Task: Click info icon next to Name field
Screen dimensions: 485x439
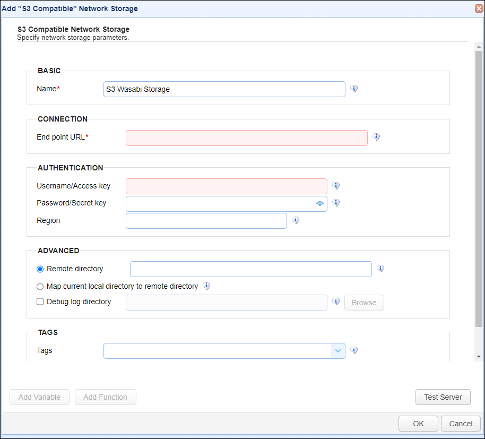Action: [x=354, y=89]
